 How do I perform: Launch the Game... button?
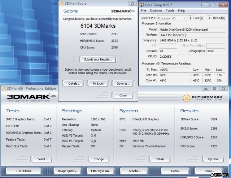(x=209, y=171)
